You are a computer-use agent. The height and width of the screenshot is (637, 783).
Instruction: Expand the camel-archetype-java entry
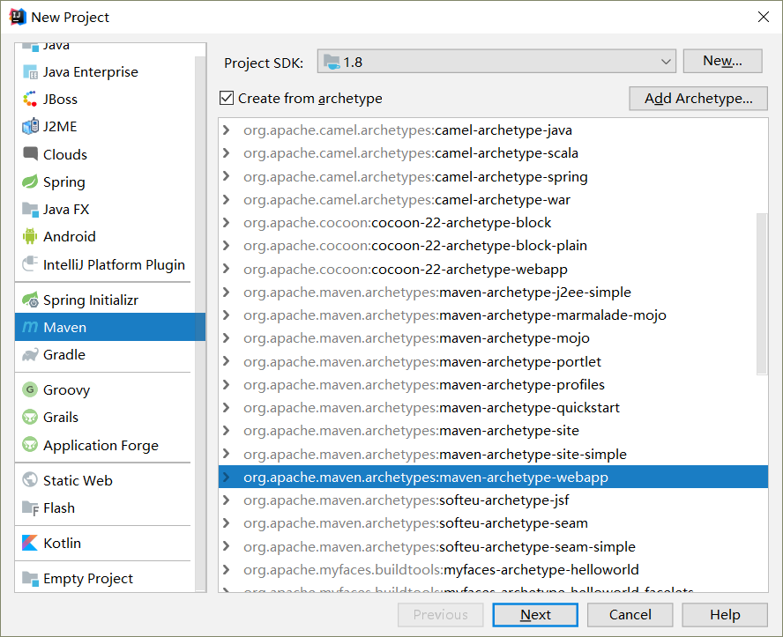pos(227,129)
